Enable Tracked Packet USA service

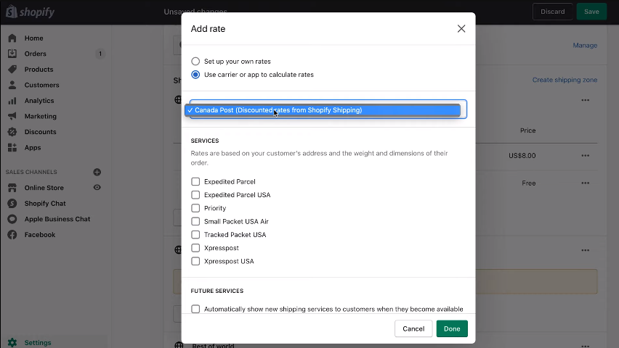click(x=195, y=234)
